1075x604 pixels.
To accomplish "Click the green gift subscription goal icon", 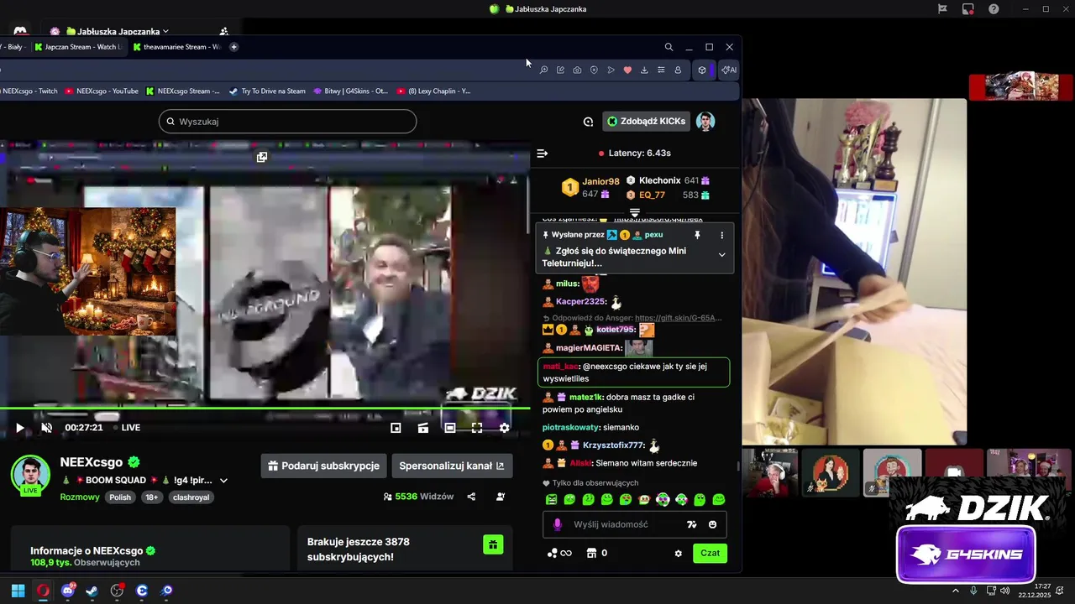I will [493, 544].
